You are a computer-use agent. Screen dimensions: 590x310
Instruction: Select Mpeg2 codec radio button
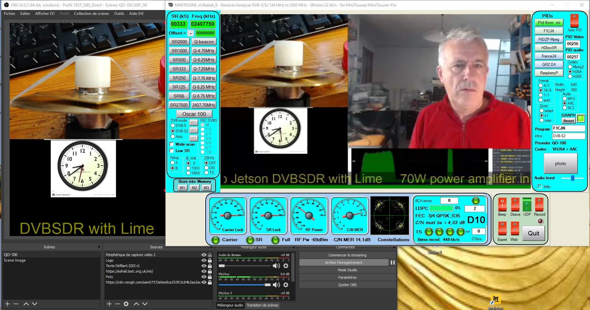(x=570, y=67)
